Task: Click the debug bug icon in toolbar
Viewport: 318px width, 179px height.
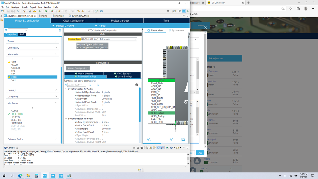Action: point(39,11)
